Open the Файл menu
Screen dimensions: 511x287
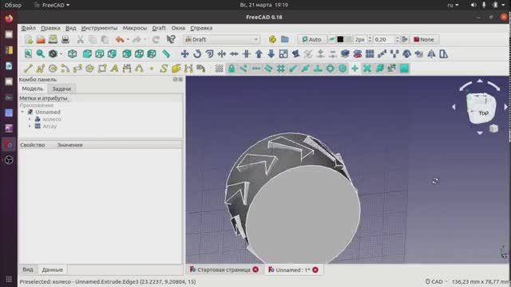pos(29,29)
